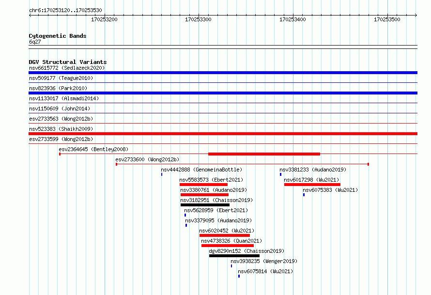Select the red bar below nsv4738326

tap(228, 246)
